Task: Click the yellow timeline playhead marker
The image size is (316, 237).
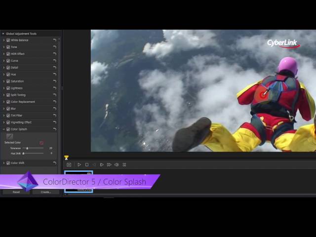Action: 66,158
